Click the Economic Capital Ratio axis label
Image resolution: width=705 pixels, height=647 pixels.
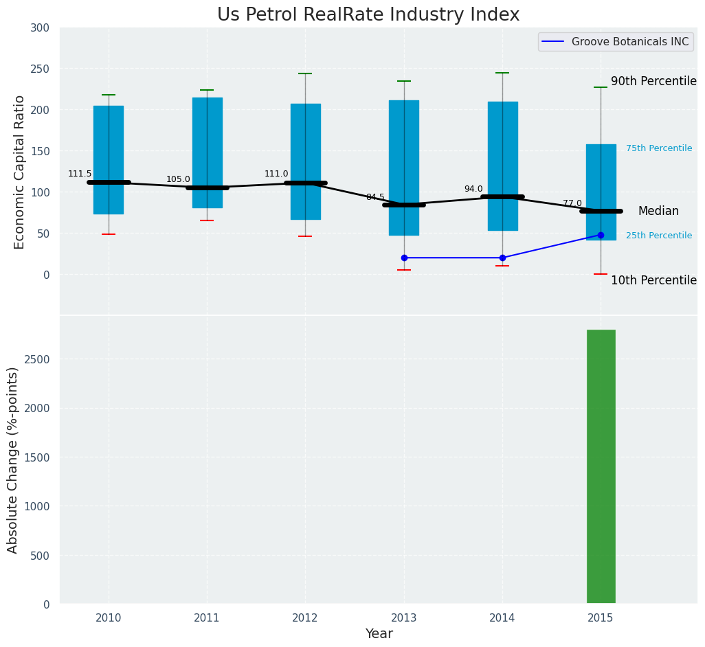pyautogui.click(x=20, y=172)
